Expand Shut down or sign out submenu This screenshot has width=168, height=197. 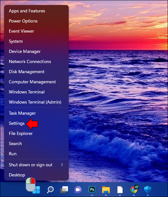pyautogui.click(x=36, y=165)
